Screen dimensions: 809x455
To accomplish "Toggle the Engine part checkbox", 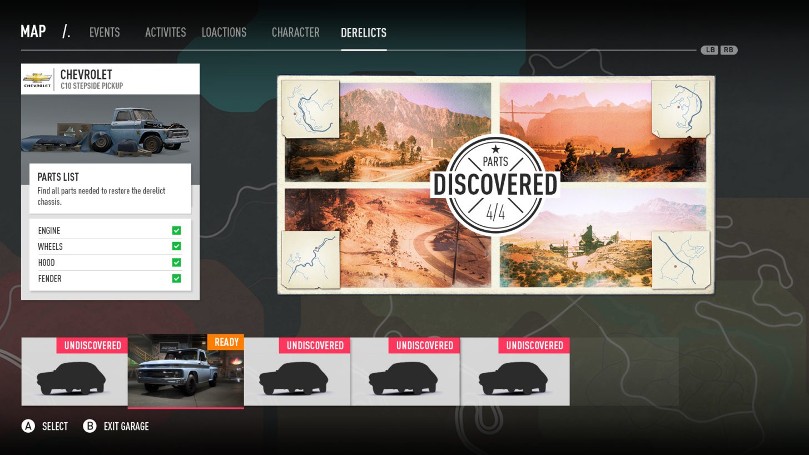I will [x=176, y=230].
